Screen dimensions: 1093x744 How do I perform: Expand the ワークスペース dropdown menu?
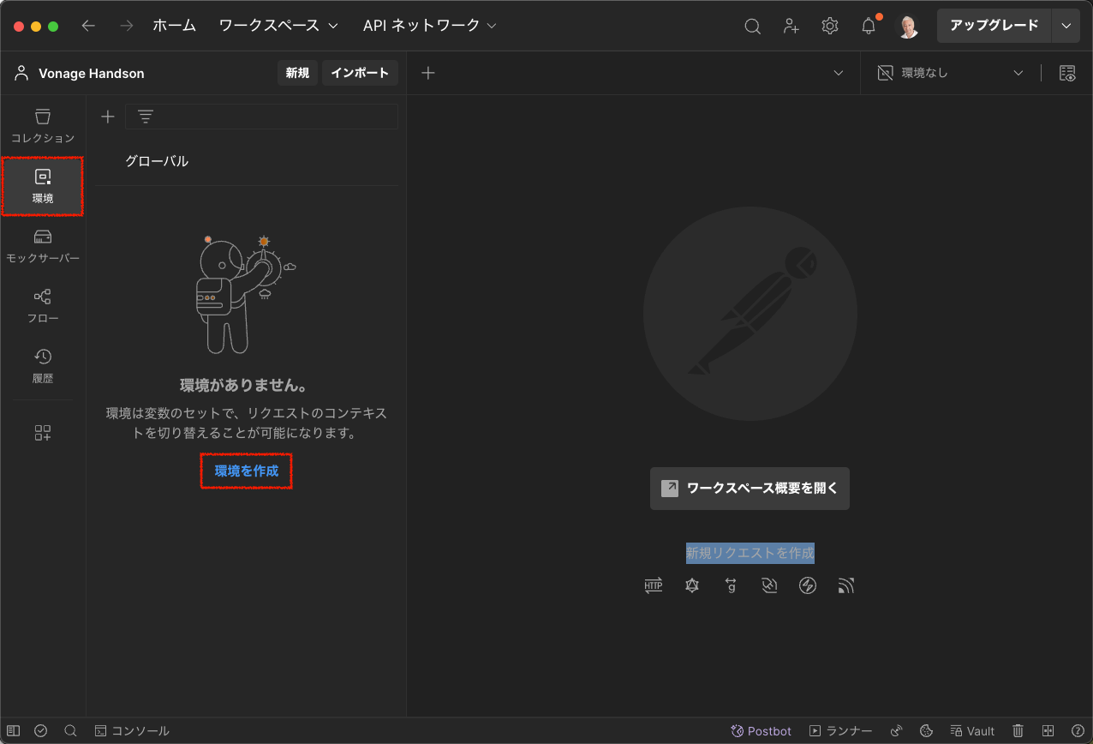point(278,26)
